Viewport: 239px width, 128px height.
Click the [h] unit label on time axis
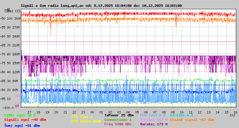pos(232,114)
